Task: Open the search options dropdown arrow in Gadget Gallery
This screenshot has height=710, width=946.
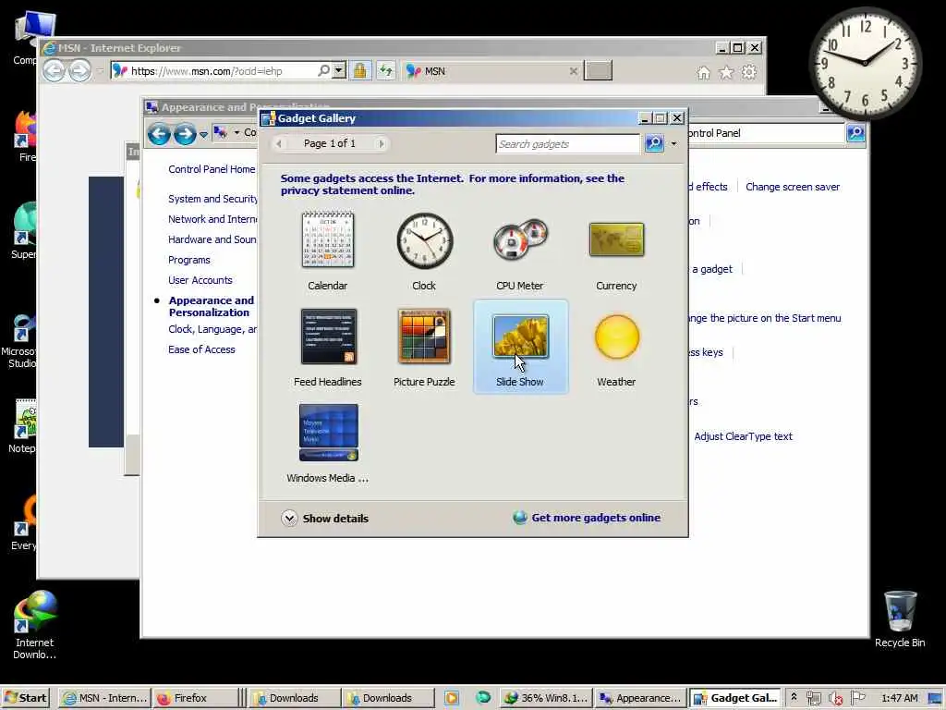Action: tap(673, 143)
